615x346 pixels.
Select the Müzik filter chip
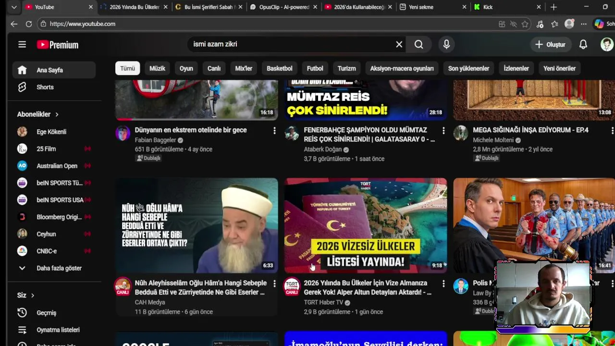point(157,68)
